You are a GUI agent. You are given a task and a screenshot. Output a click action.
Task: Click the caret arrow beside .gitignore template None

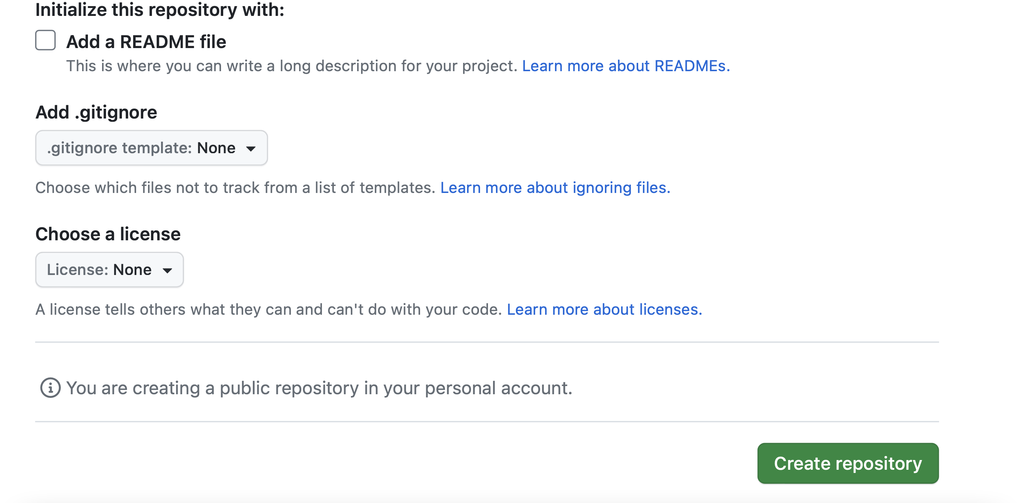(x=251, y=149)
